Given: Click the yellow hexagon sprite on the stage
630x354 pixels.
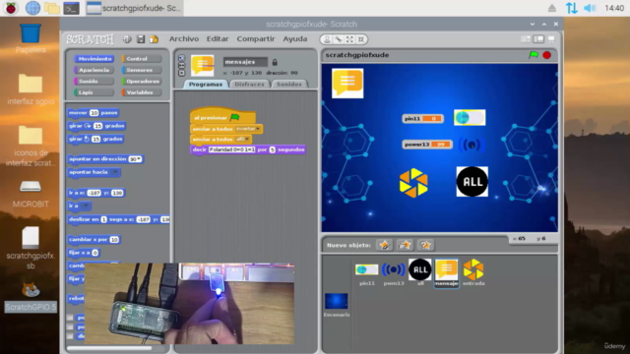Looking at the screenshot, I should coord(413,183).
